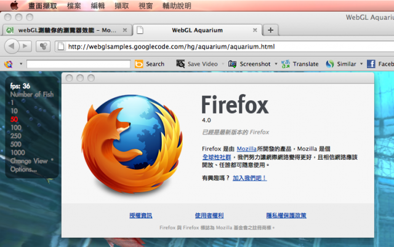
Task: Go forward to next page
Action: pyautogui.click(x=25, y=46)
